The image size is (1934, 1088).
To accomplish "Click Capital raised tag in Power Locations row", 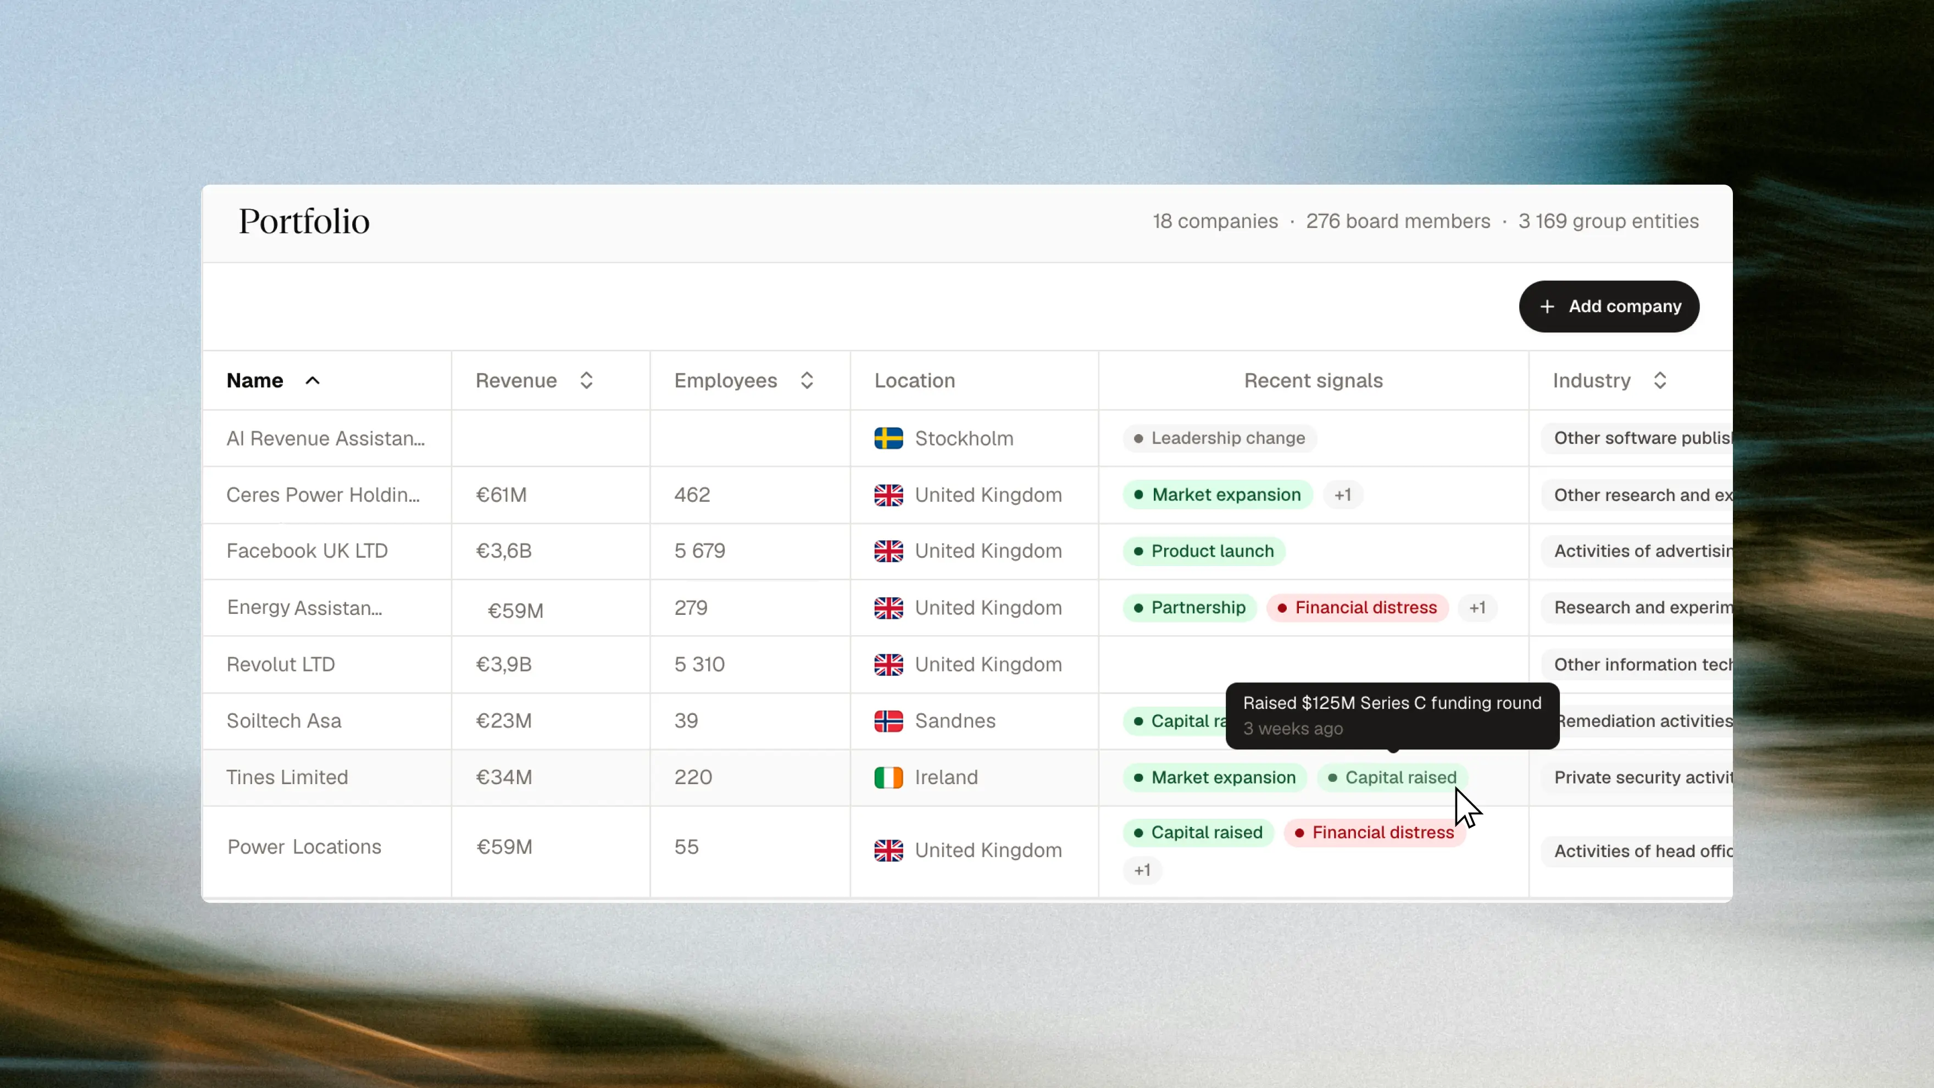I will (1198, 832).
